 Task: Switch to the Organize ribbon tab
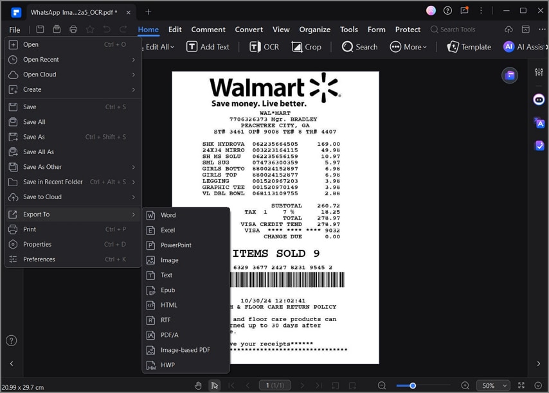coord(314,30)
